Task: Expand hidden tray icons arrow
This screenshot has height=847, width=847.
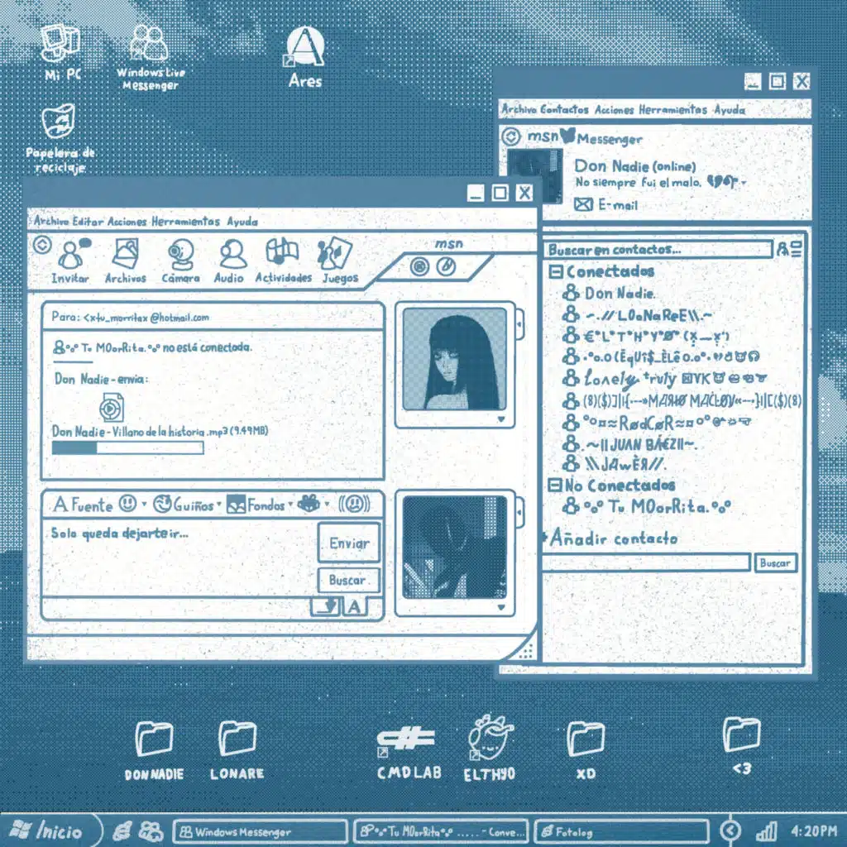Action: [730, 830]
